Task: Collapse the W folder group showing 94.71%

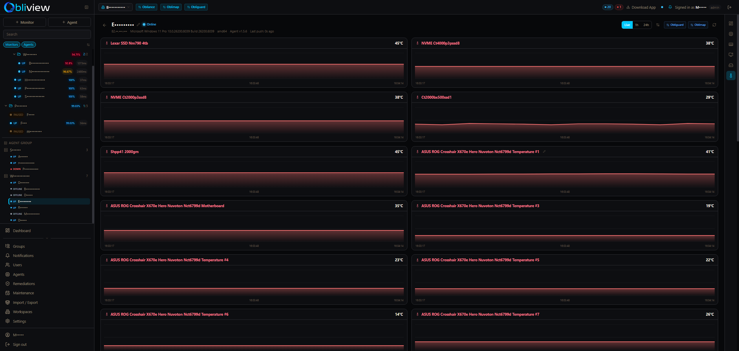Action: (x=14, y=54)
